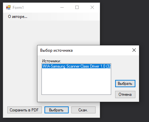Click dark background right of Form1 window

coord(124,22)
